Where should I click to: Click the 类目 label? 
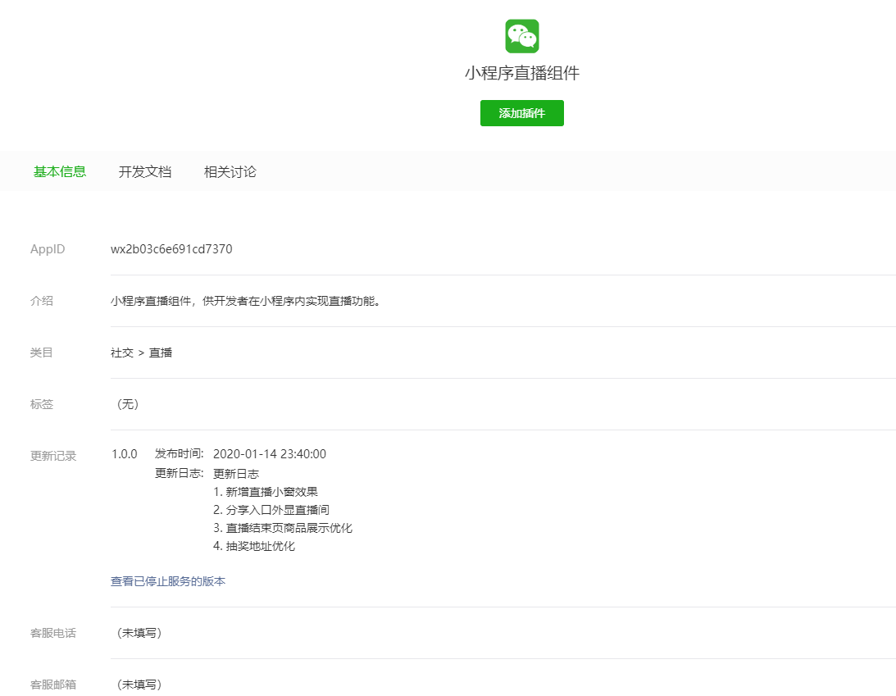point(41,353)
